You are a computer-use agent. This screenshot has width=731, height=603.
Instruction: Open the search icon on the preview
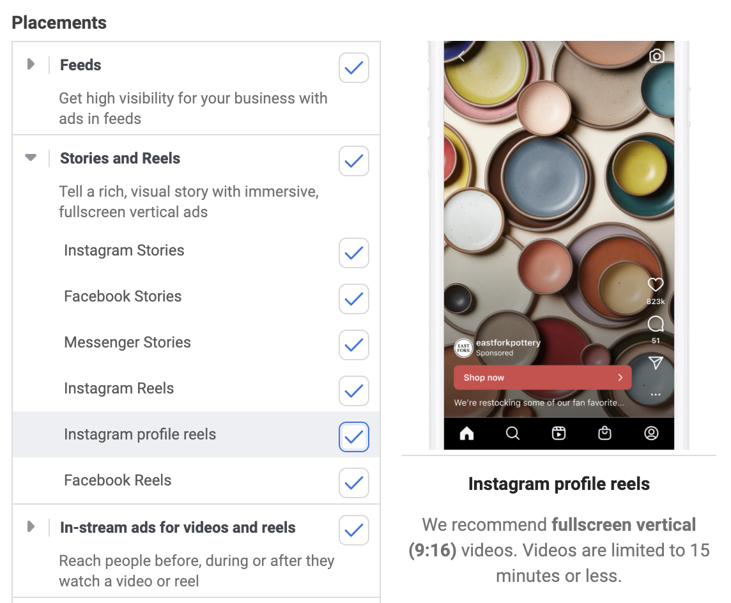coord(512,433)
